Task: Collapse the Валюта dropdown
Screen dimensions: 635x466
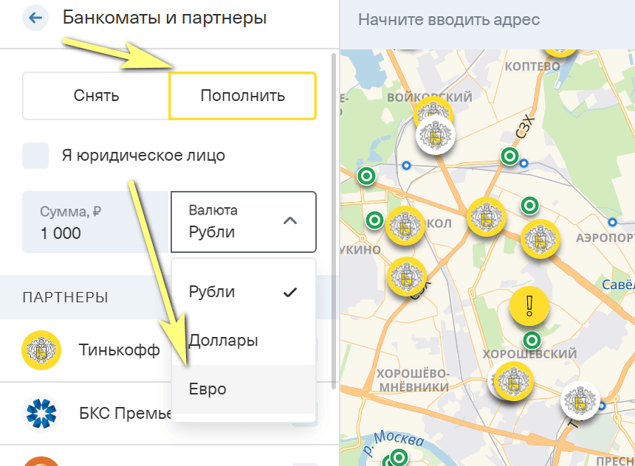Action: (244, 222)
